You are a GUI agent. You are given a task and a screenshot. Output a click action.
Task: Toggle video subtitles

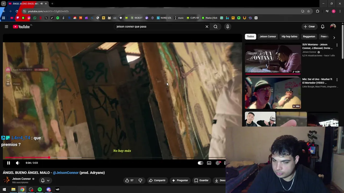[209, 163]
